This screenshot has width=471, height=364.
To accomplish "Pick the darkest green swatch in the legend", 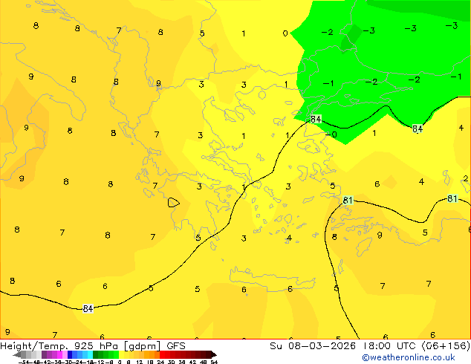I will point(96,354).
